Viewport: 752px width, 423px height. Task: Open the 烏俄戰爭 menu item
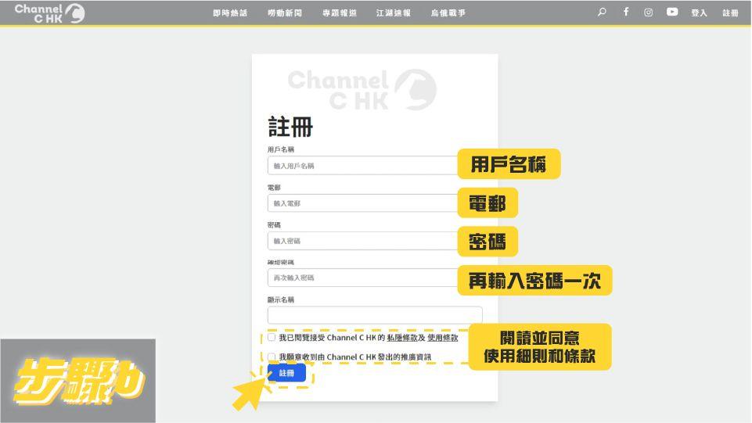448,13
